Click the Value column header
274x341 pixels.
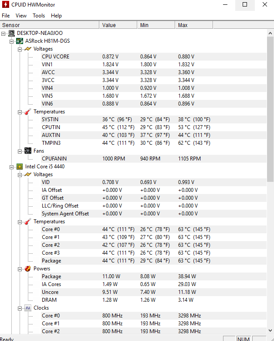tap(118, 25)
